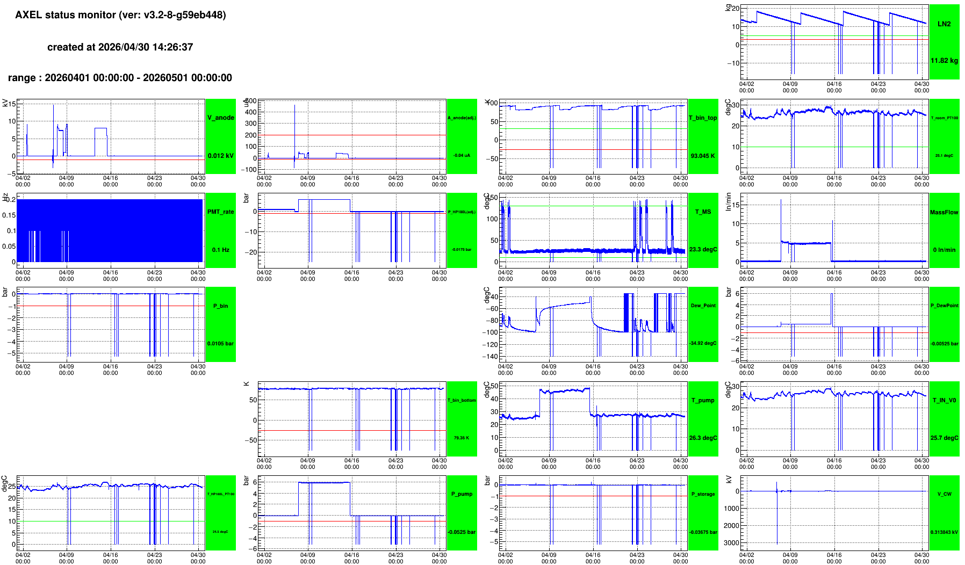Click the P_pump status indicator box
The image size is (965, 565).
point(462,513)
